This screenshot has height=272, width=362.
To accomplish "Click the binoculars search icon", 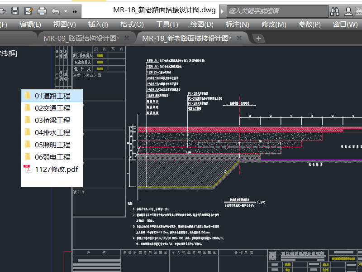I will 335,11.
